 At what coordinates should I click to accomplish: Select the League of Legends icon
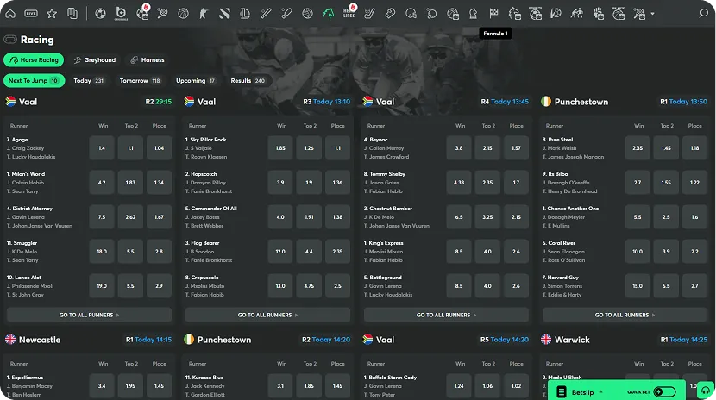click(x=245, y=14)
